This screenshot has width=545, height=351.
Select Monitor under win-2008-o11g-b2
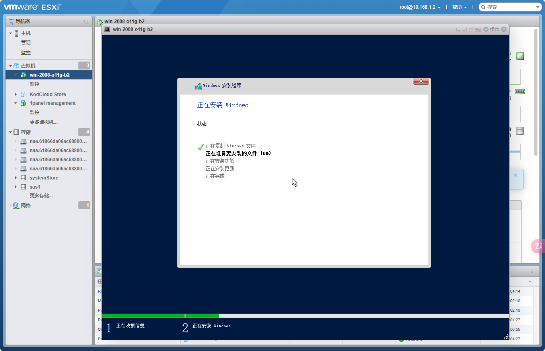coord(35,84)
